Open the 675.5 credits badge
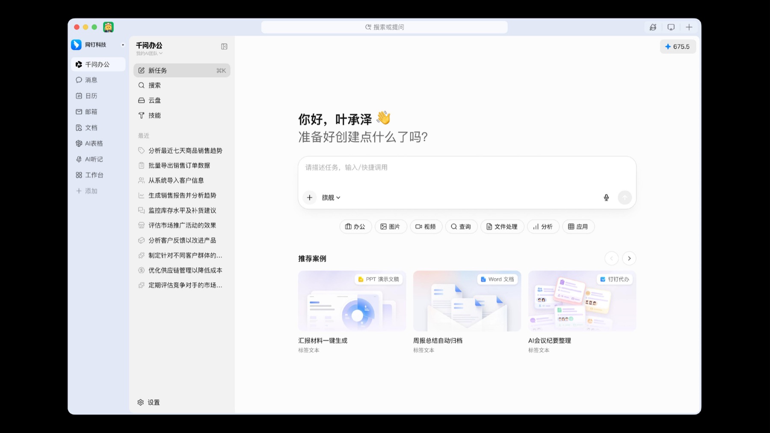Screen dimensions: 770x433 (x=678, y=47)
